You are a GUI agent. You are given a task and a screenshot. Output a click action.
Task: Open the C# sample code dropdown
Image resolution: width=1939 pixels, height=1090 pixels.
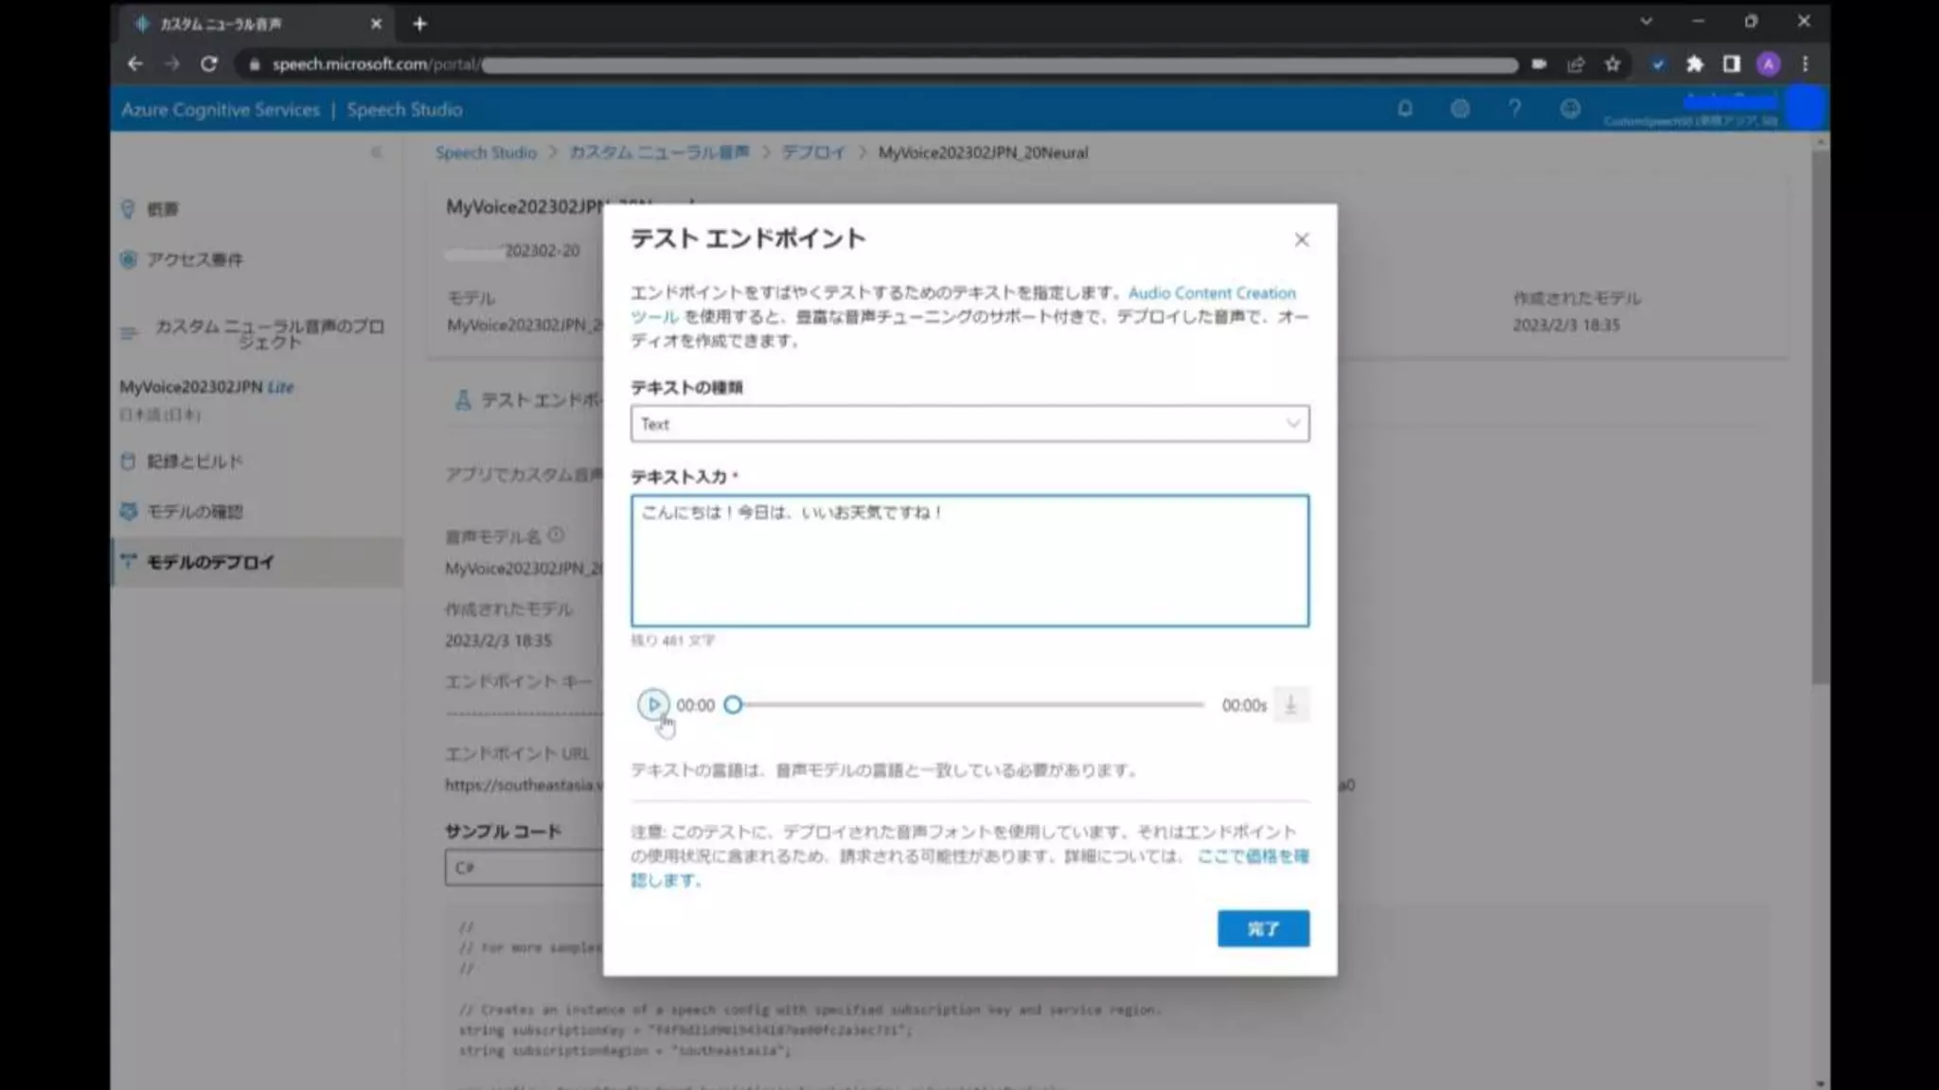click(x=523, y=868)
